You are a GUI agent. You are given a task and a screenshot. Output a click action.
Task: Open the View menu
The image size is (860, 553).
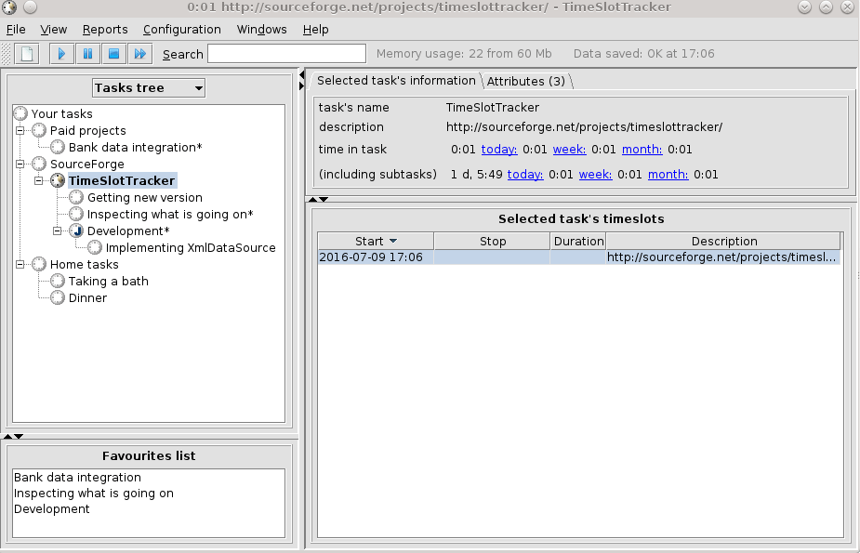click(x=53, y=30)
